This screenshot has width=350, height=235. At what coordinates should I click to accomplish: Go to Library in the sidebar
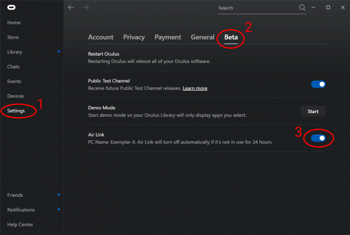coord(15,52)
